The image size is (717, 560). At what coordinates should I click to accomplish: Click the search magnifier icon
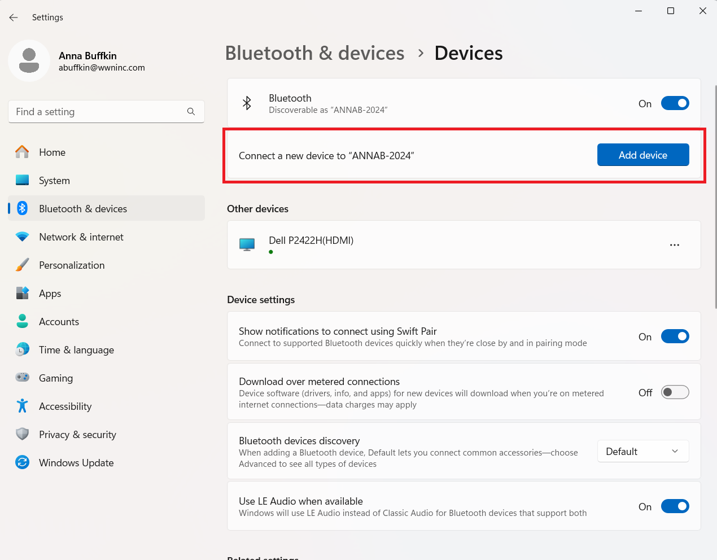coord(191,112)
